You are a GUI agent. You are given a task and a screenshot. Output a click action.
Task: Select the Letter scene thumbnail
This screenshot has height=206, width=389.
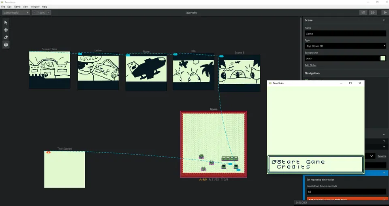(98, 71)
